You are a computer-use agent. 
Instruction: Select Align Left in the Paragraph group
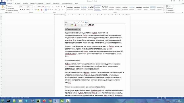pyautogui.click(x=46, y=10)
